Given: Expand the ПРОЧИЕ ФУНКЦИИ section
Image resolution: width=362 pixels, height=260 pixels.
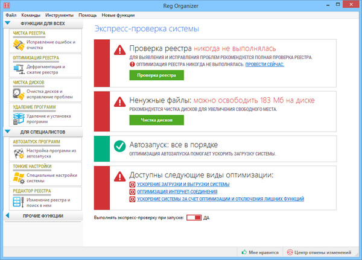Looking at the screenshot, I should 8,215.
